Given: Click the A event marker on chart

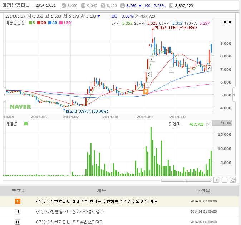Looking at the screenshot, I should pyautogui.click(x=209, y=69).
